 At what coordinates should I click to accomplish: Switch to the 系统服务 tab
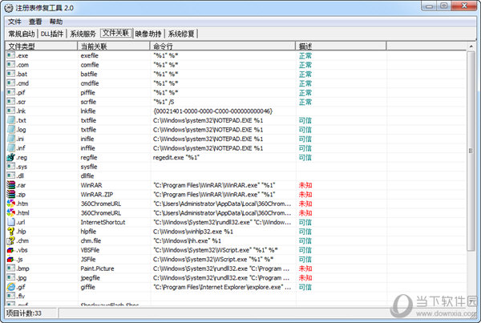[x=83, y=34]
